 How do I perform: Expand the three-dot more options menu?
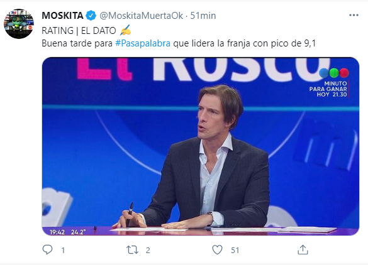click(354, 15)
